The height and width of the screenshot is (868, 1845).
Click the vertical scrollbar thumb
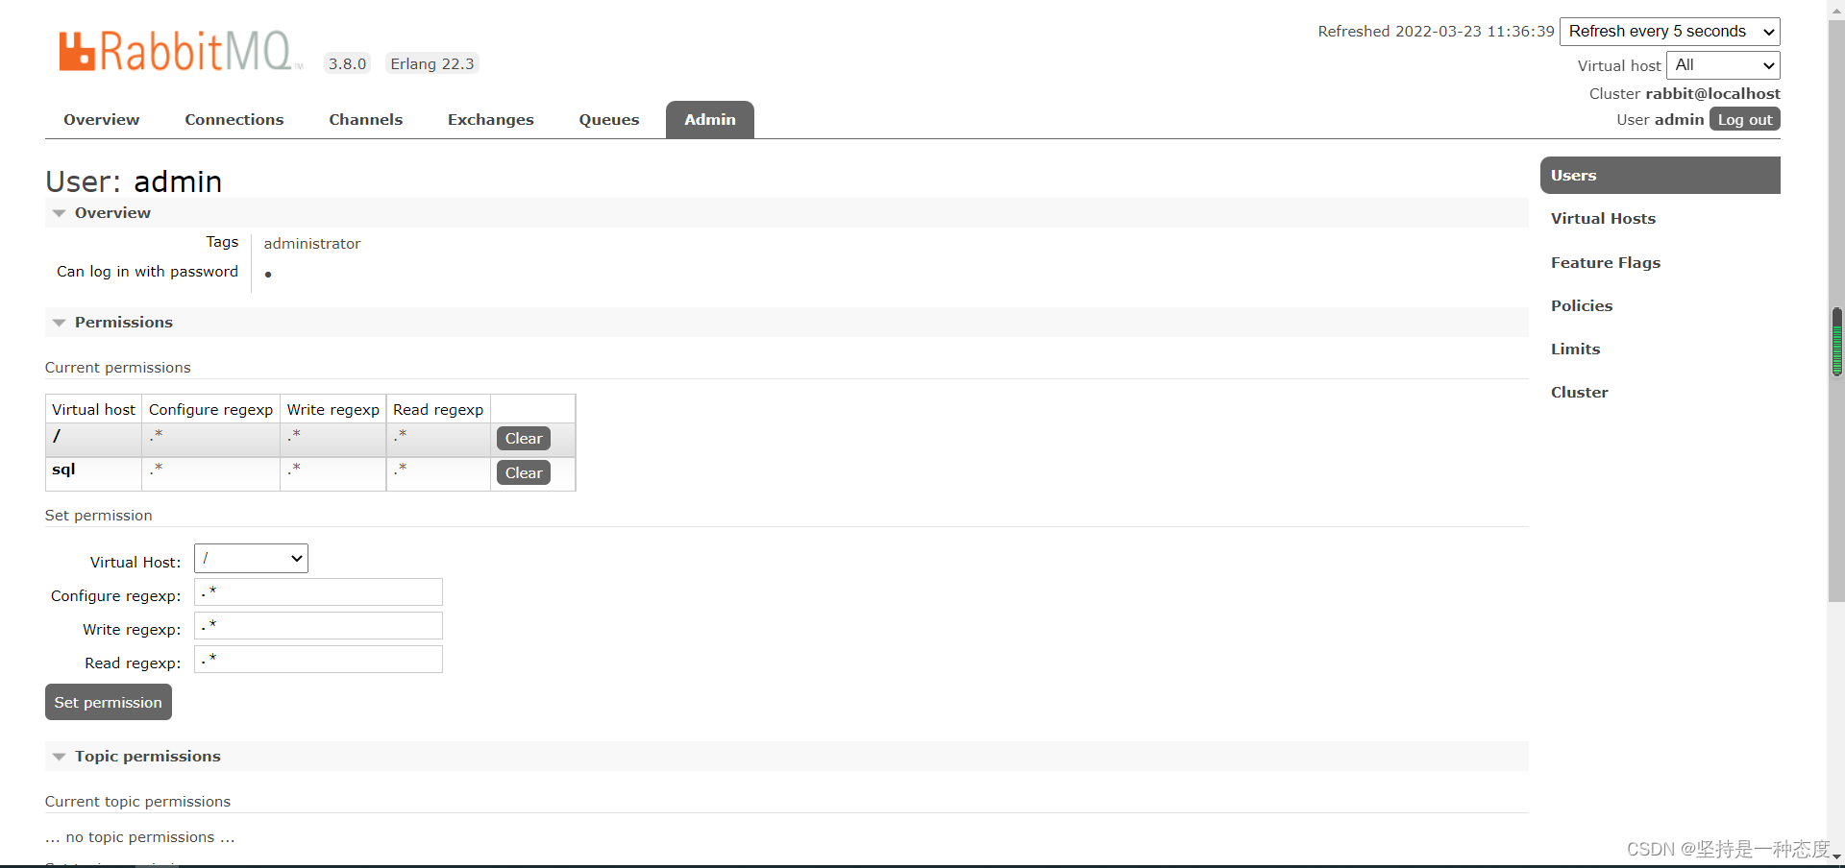click(1836, 343)
